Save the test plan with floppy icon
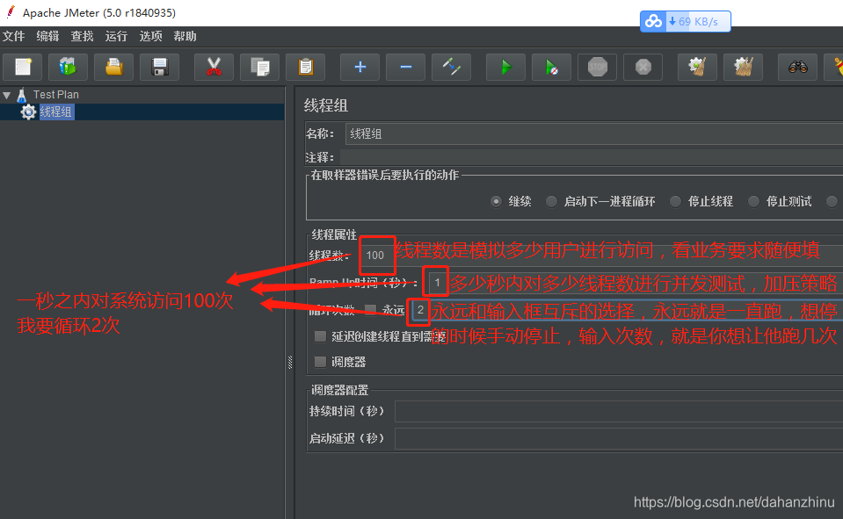The image size is (843, 519). (160, 67)
